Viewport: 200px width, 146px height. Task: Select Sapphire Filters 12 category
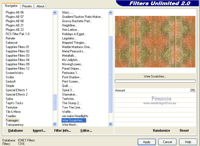coord(18,69)
